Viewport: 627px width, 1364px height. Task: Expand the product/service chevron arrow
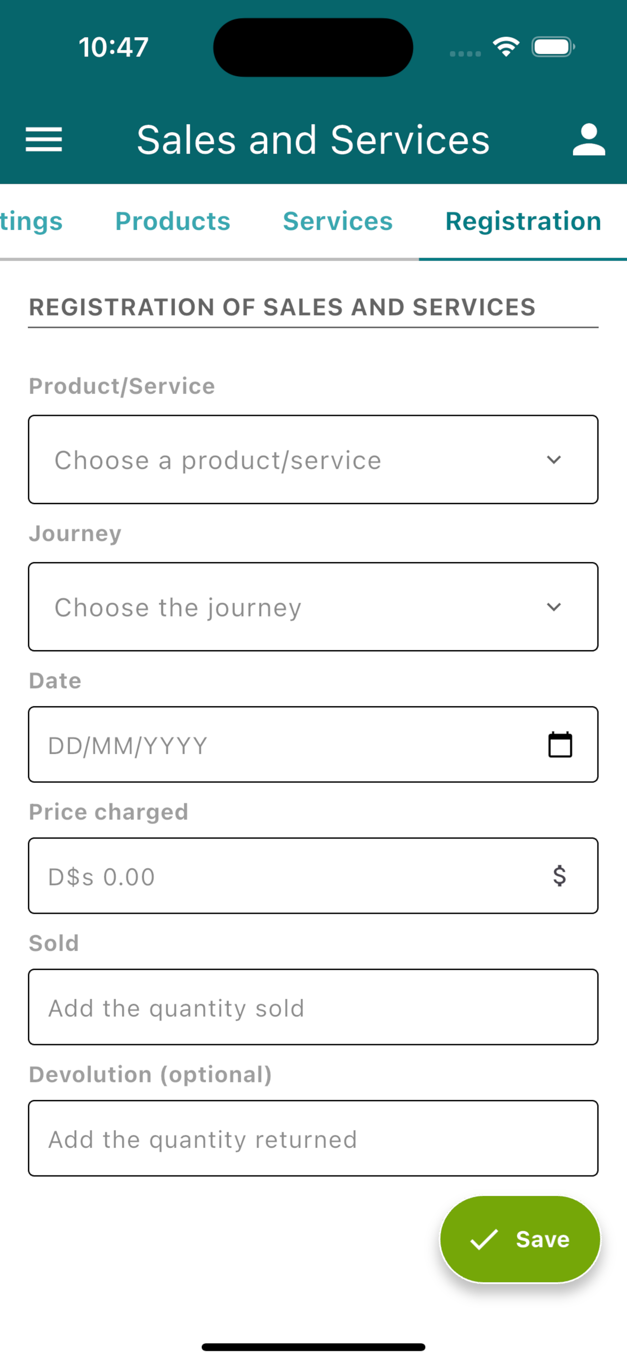[x=553, y=459]
